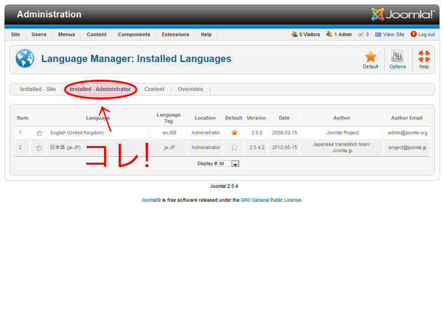The height and width of the screenshot is (324, 444).
Task: Open the Options toolbar button
Action: (x=398, y=57)
